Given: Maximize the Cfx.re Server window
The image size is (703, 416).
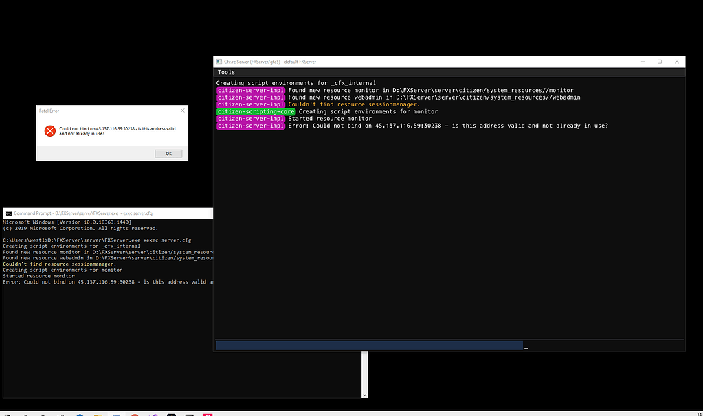Looking at the screenshot, I should coord(660,62).
